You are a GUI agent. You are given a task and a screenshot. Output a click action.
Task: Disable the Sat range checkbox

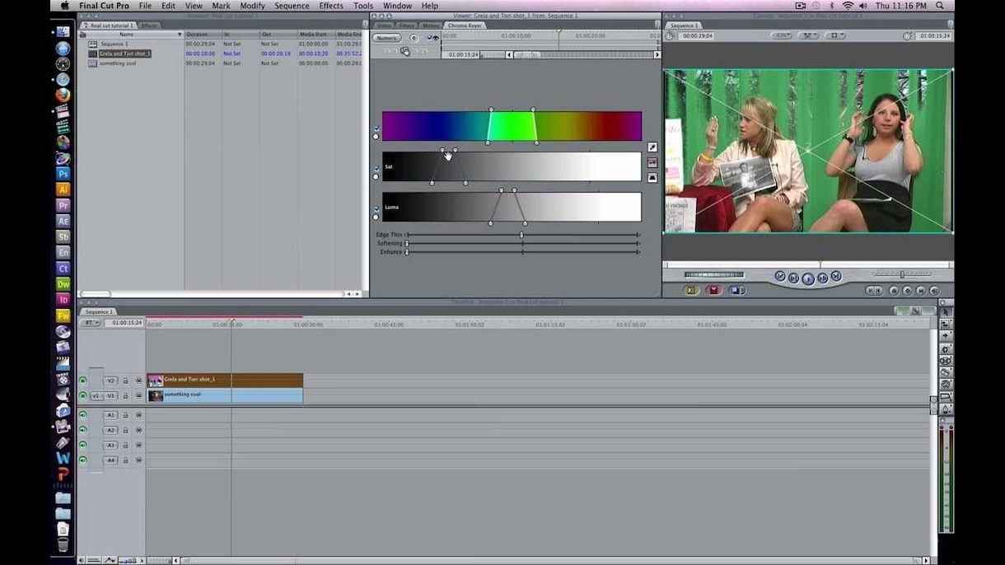(x=376, y=168)
